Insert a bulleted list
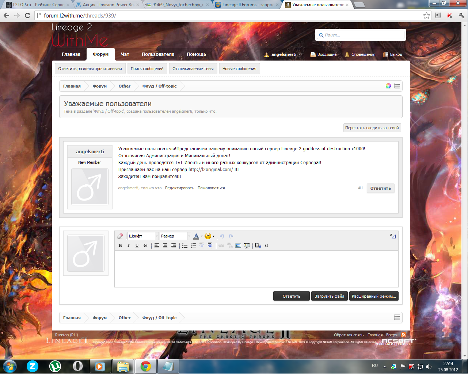 185,246
